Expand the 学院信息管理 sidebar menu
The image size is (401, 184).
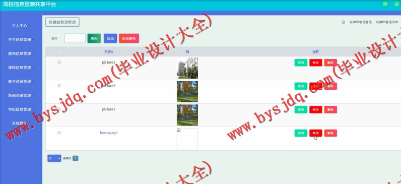pyautogui.click(x=21, y=109)
